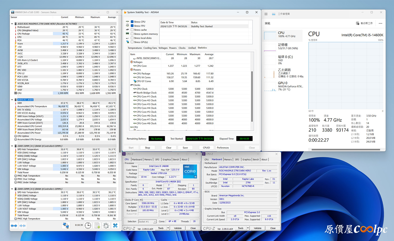Collapse ASUS ROG MAXIMUS Z790 sensor group

pyautogui.click(x=12, y=24)
